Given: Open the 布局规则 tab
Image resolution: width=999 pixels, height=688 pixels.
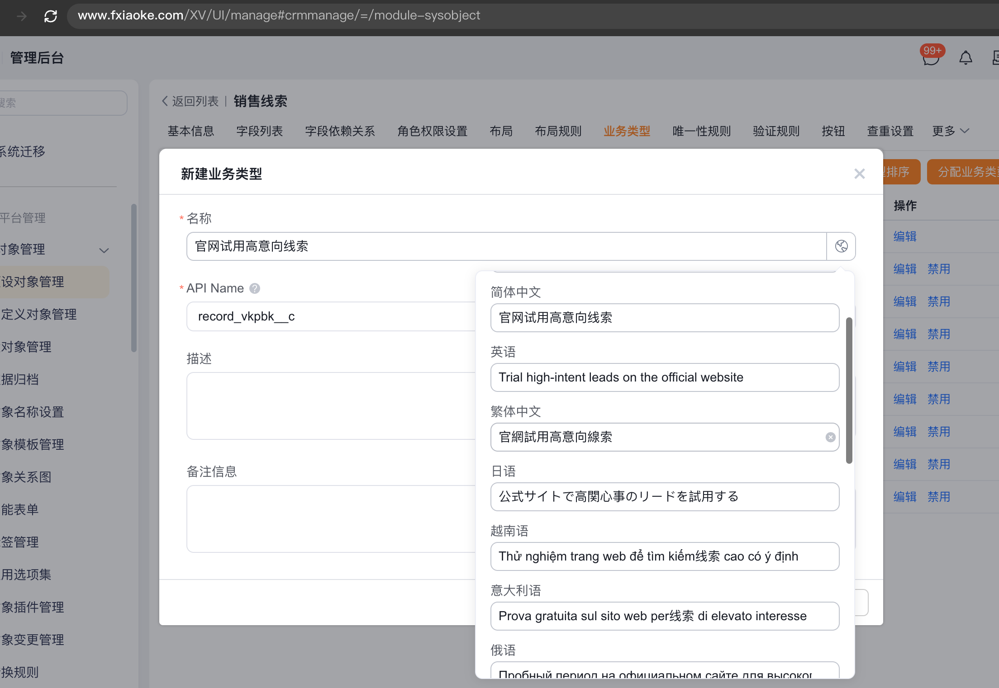Looking at the screenshot, I should pyautogui.click(x=558, y=131).
